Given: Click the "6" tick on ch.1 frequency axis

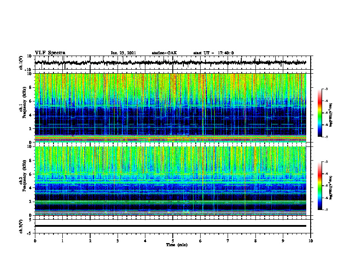Looking at the screenshot, I should tap(30, 101).
